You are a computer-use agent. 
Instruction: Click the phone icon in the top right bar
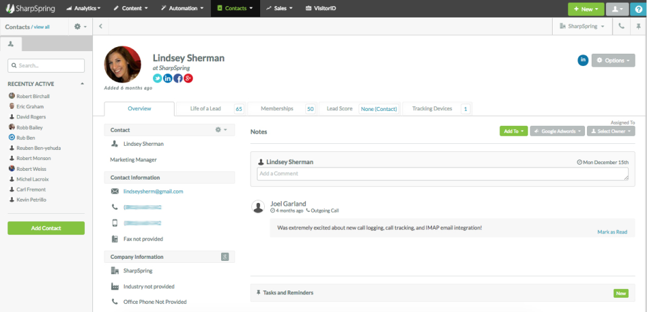[621, 26]
